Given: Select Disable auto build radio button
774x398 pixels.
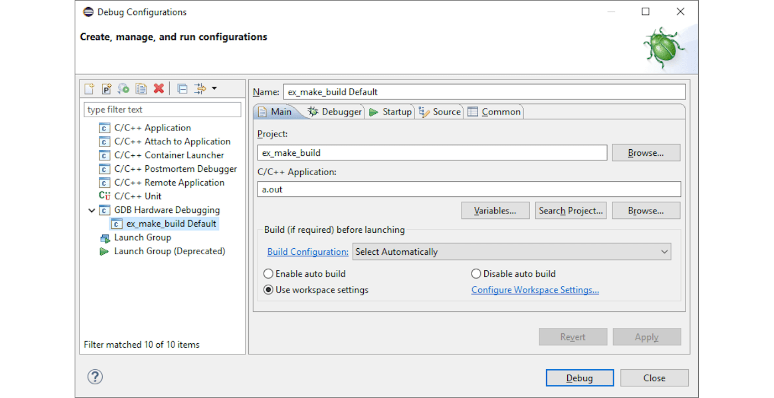Looking at the screenshot, I should pyautogui.click(x=476, y=274).
